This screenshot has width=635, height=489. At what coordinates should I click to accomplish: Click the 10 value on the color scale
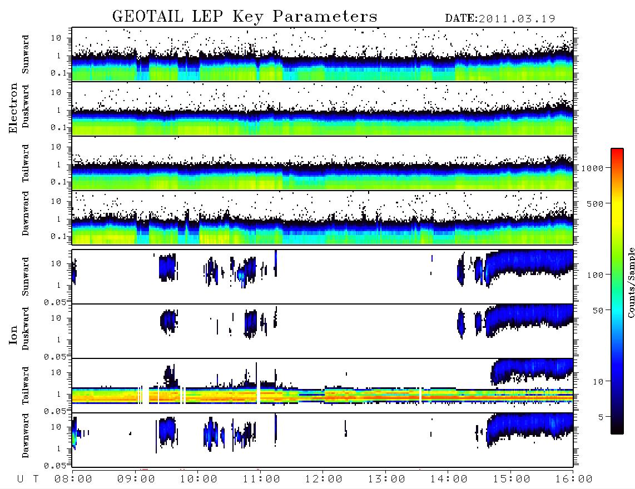(598, 382)
